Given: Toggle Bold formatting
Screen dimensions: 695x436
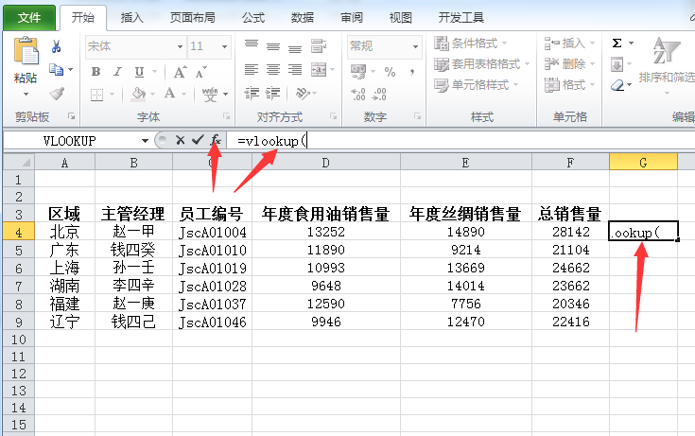Looking at the screenshot, I should (96, 72).
